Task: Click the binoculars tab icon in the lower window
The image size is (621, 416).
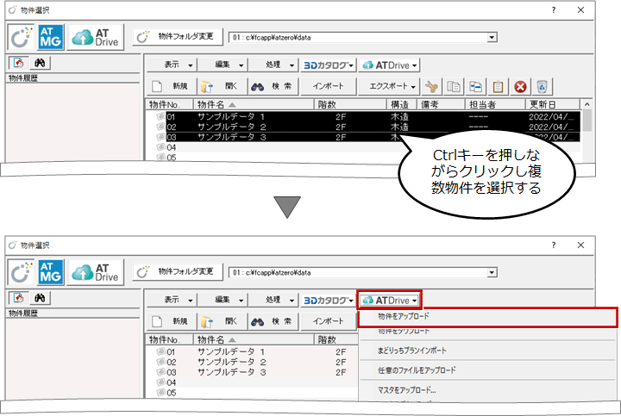Action: click(40, 297)
